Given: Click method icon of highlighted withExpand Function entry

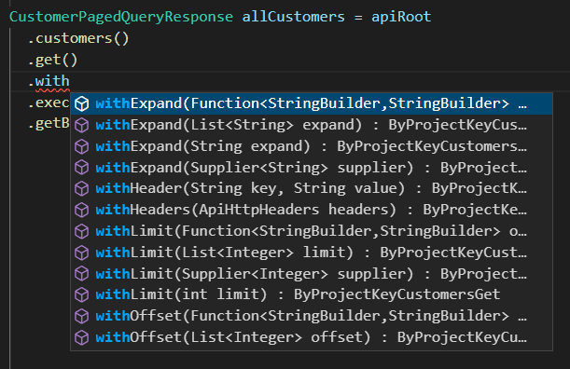Looking at the screenshot, I should click(82, 103).
